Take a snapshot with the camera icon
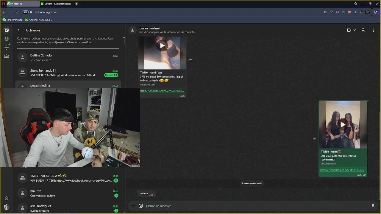The height and width of the screenshot is (214, 381). pos(332,12)
